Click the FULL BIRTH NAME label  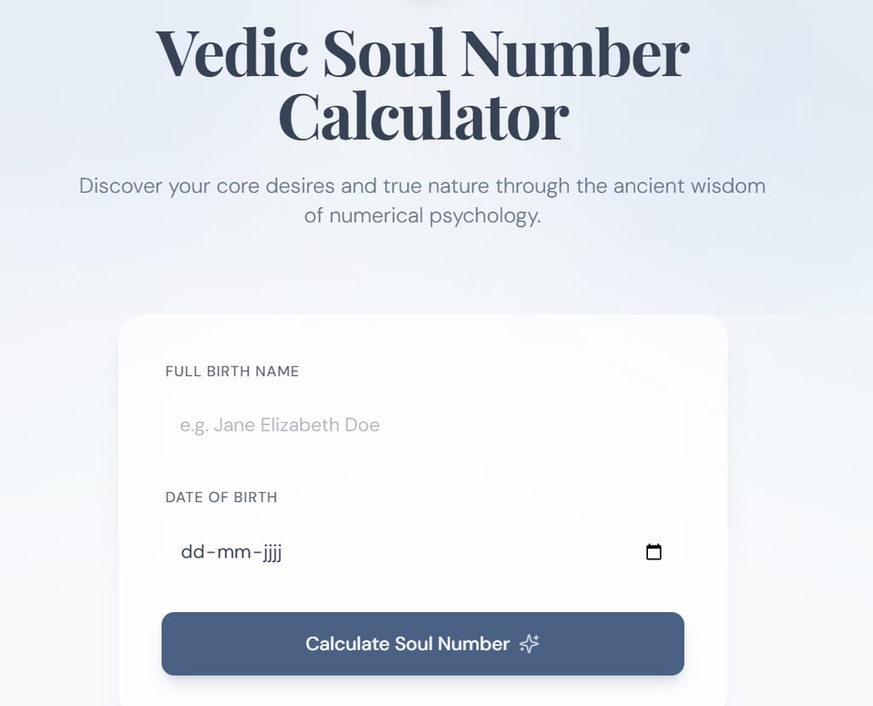pos(232,371)
